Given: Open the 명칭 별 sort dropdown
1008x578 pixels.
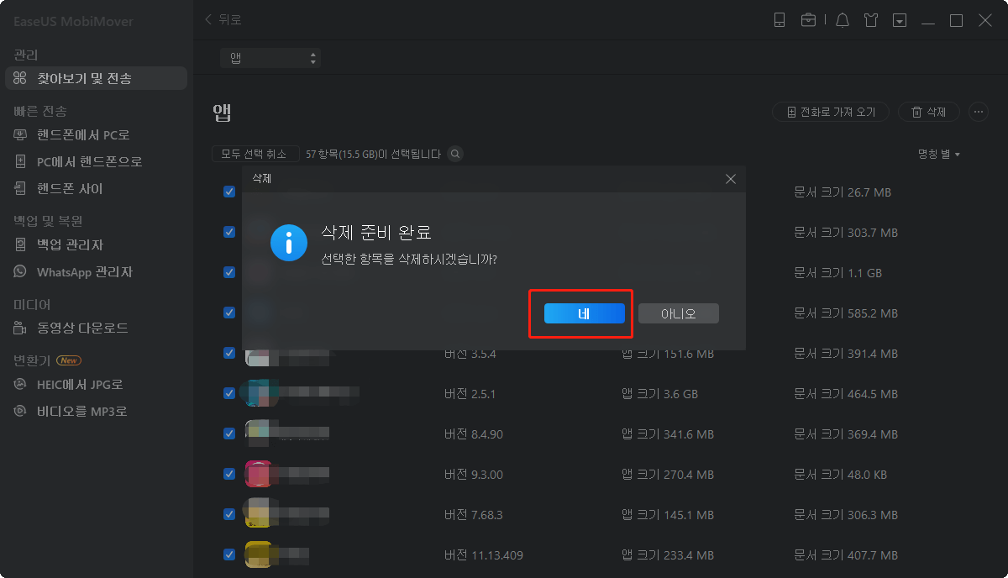Looking at the screenshot, I should click(939, 154).
